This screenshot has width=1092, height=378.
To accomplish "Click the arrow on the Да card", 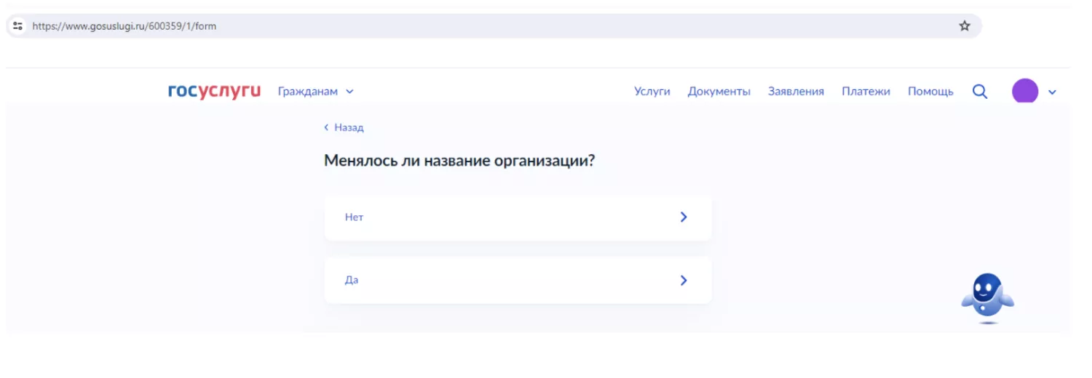I will point(683,280).
